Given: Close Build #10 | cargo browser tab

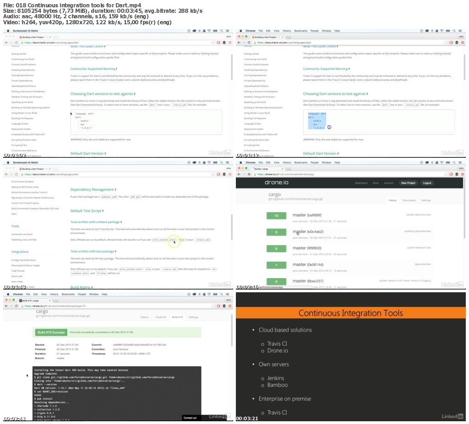Looking at the screenshot, I should pos(49,301).
